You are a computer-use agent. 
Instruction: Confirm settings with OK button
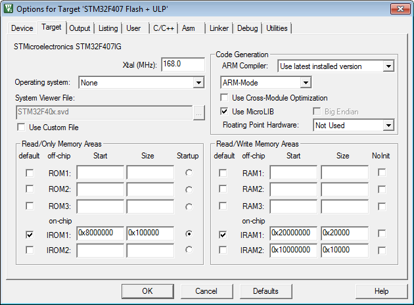(x=148, y=291)
